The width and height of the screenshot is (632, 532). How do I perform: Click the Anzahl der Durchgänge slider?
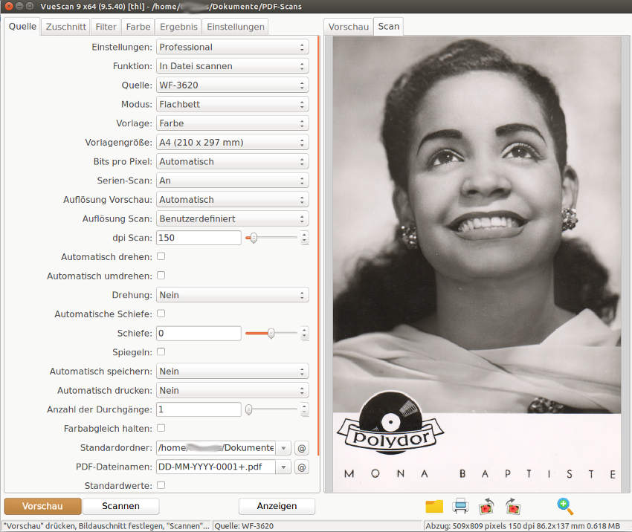click(x=271, y=409)
